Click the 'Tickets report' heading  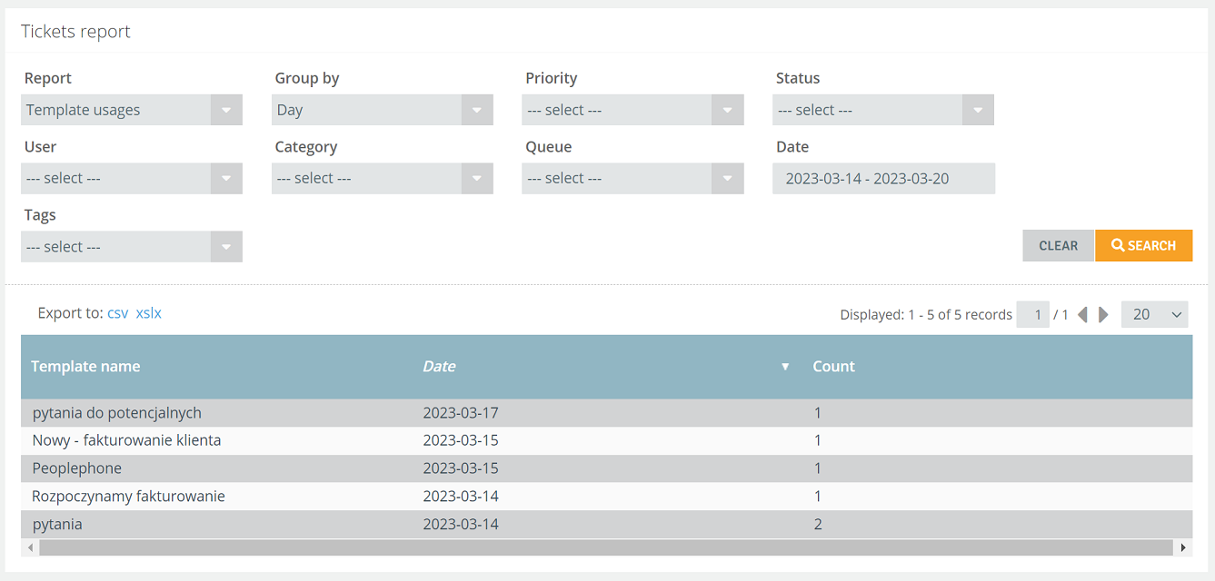coord(75,31)
